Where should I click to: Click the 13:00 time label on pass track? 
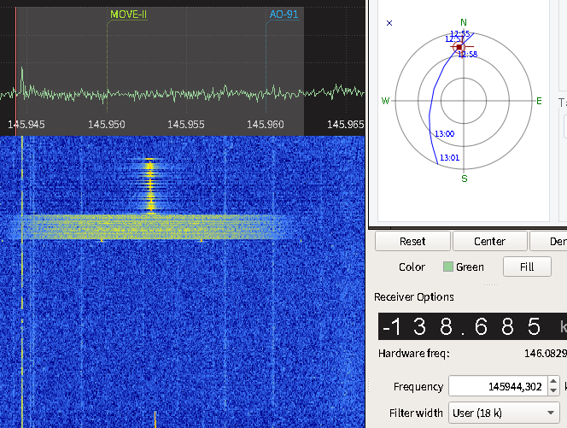(x=445, y=134)
